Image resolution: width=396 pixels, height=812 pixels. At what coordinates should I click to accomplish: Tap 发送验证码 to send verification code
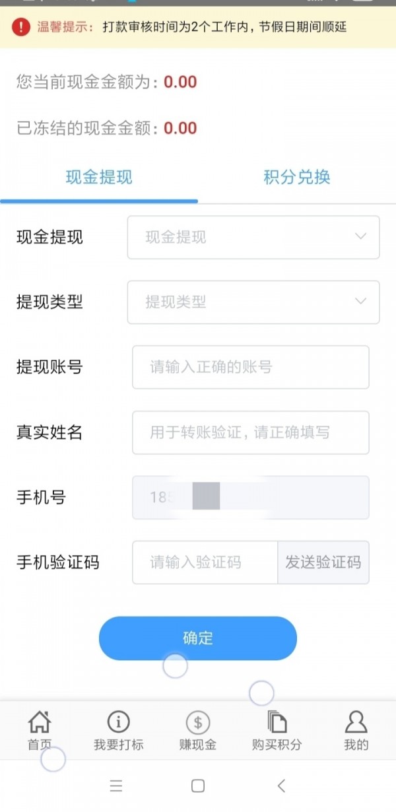click(323, 562)
